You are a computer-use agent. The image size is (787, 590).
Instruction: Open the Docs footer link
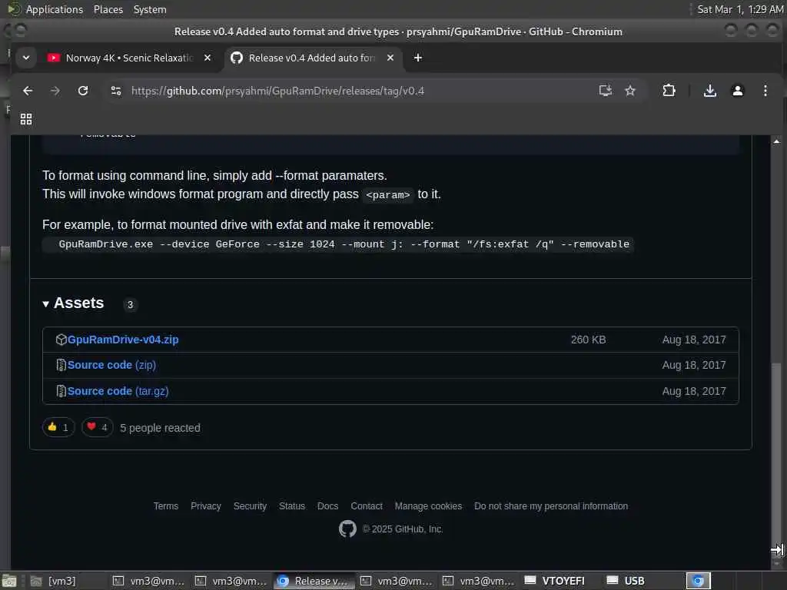click(x=327, y=506)
